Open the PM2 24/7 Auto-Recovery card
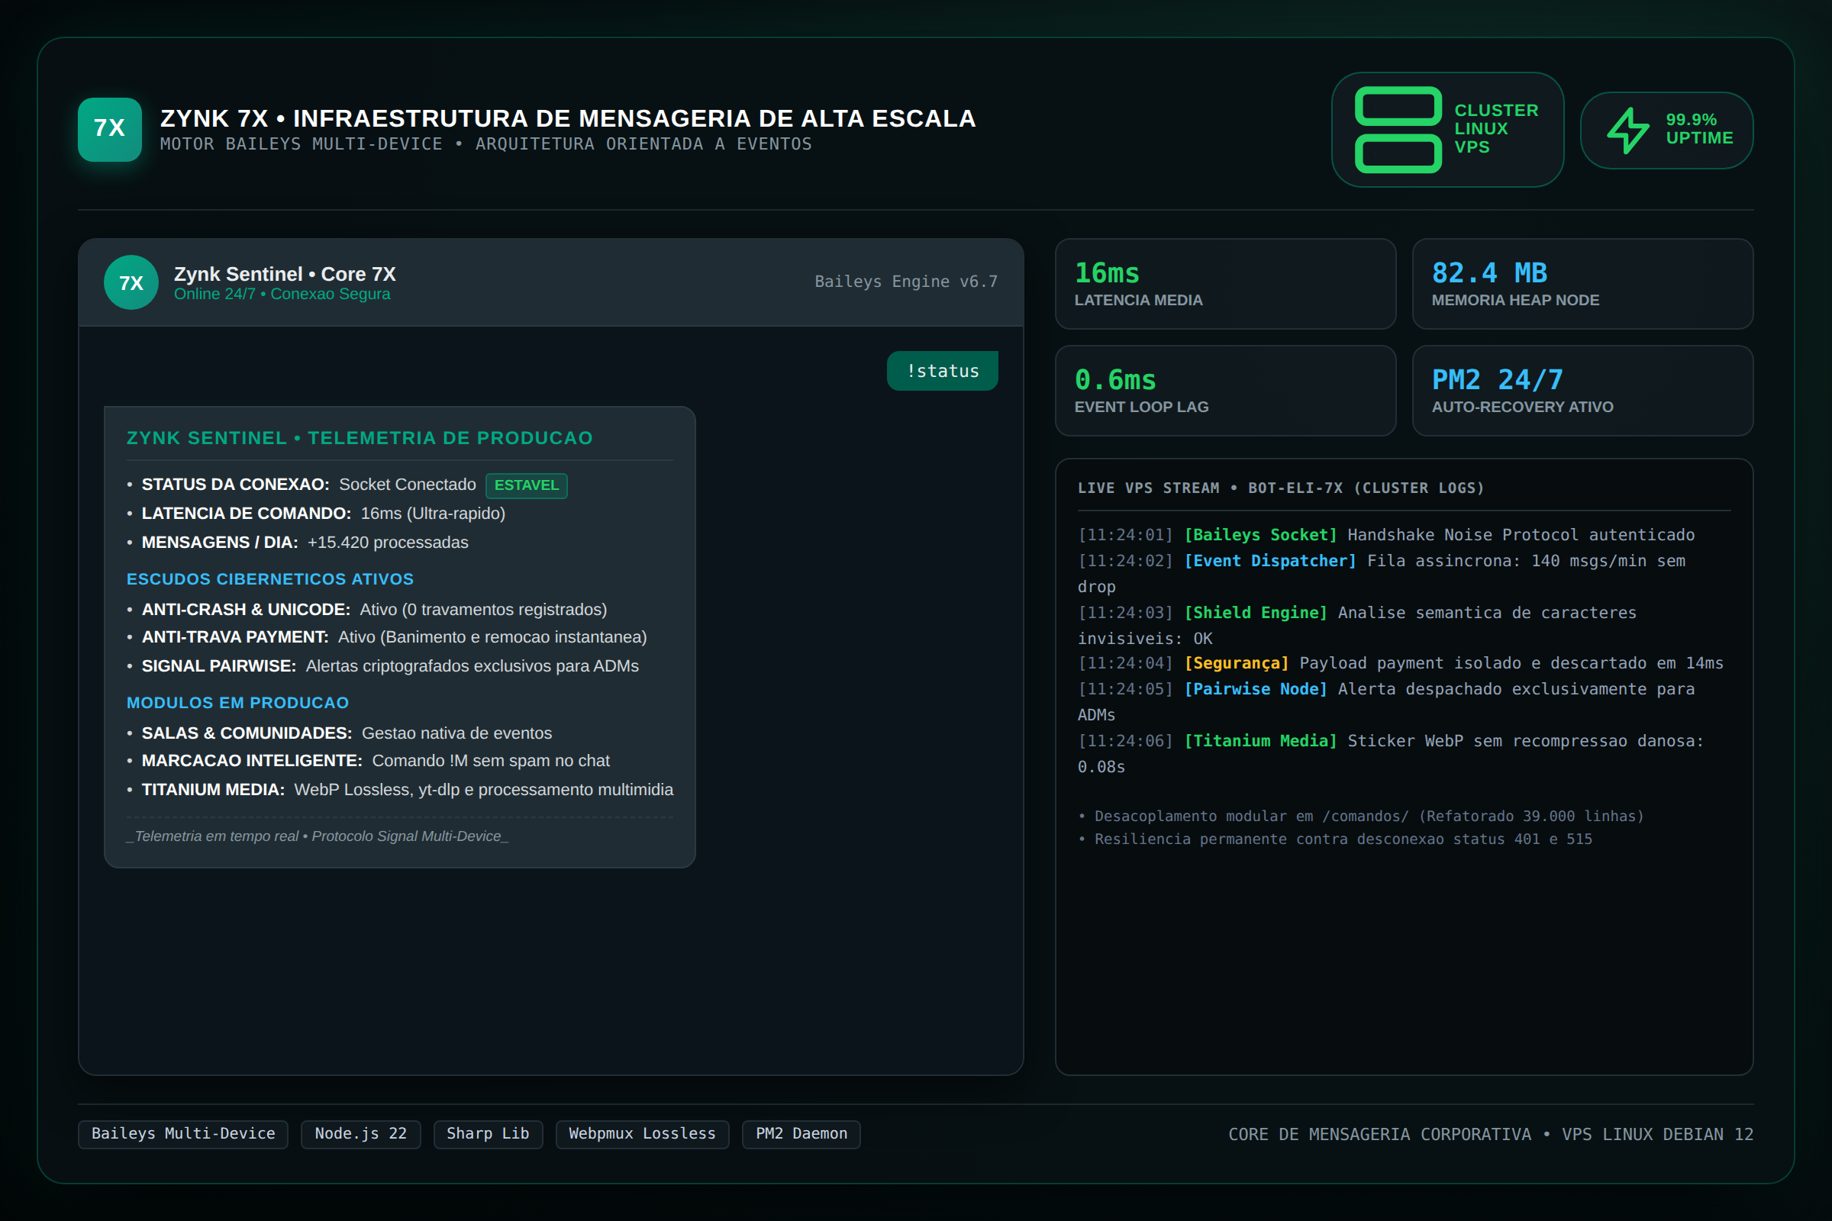Viewport: 1832px width, 1221px height. (1582, 390)
